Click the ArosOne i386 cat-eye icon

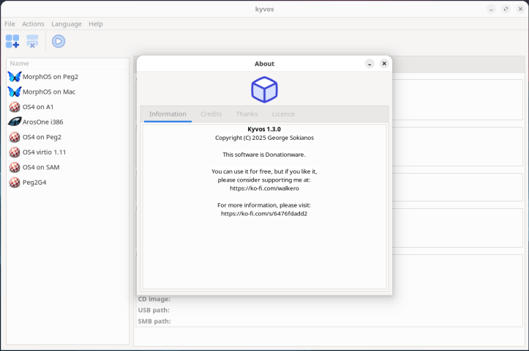[14, 122]
